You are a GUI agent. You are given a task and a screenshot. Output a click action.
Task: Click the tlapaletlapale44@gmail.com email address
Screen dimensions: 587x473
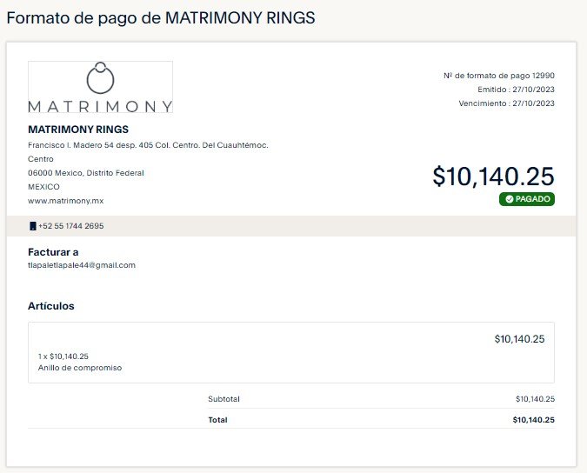coord(82,265)
